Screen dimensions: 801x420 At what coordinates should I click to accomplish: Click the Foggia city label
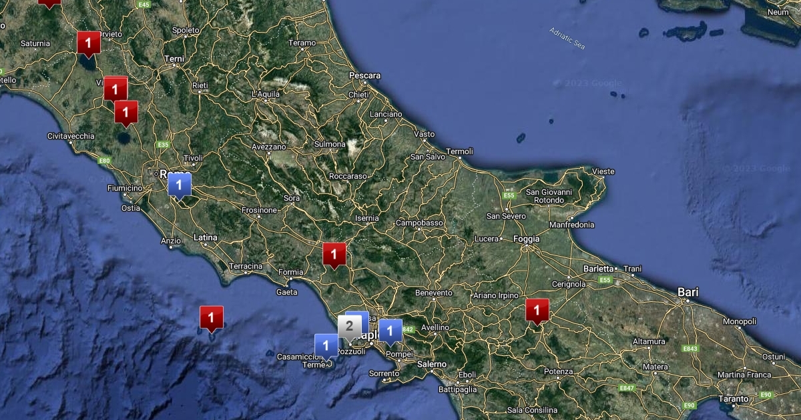pos(527,239)
